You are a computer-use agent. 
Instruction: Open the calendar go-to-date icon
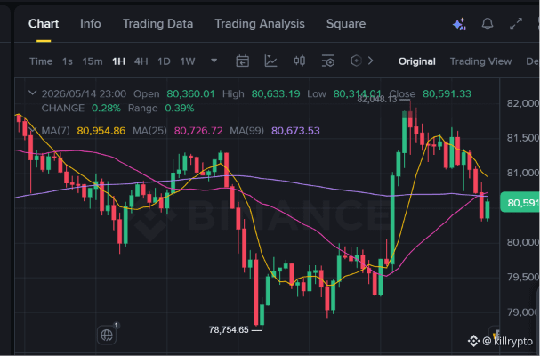(x=243, y=61)
